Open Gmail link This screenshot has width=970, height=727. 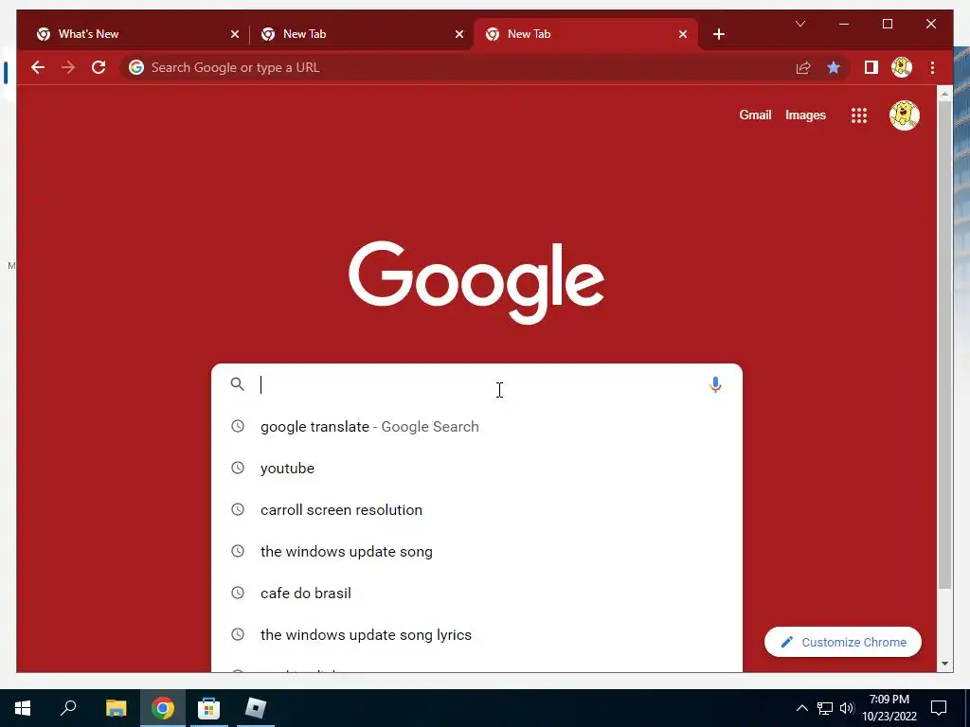[x=755, y=115]
